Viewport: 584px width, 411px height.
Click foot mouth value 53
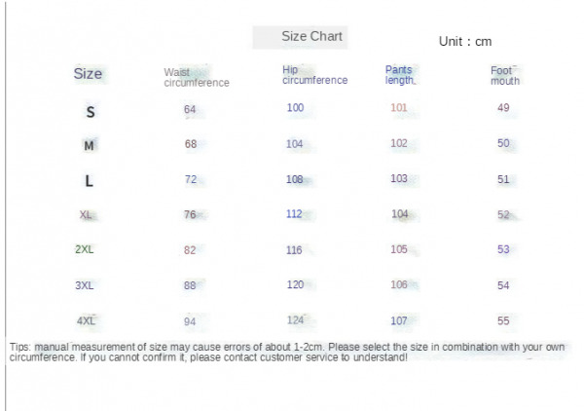click(503, 249)
